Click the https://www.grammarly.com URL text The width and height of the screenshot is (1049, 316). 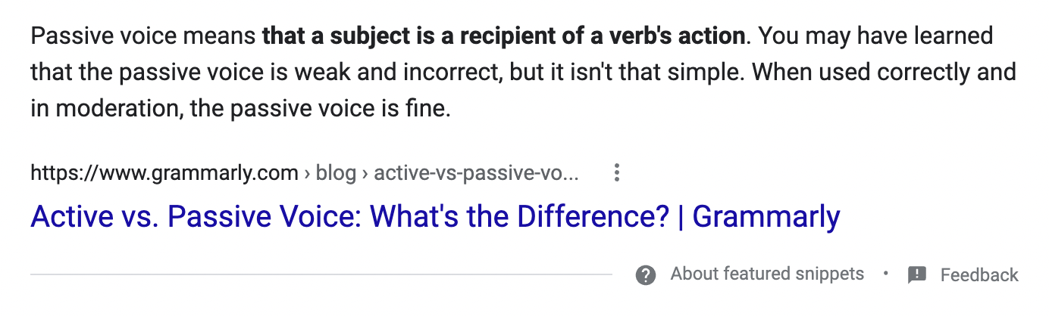[164, 174]
